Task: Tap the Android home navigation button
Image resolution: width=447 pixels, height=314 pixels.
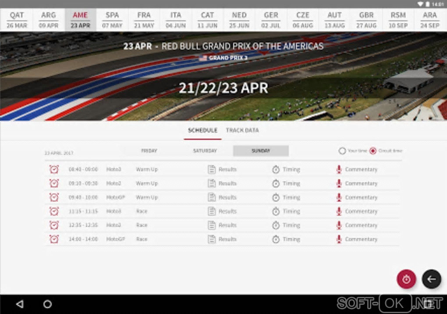Action: click(47, 304)
